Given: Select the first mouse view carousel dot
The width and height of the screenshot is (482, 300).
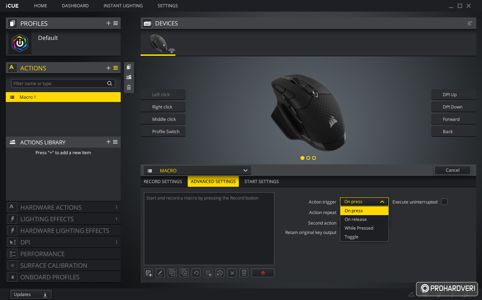Looking at the screenshot, I should pyautogui.click(x=302, y=158).
